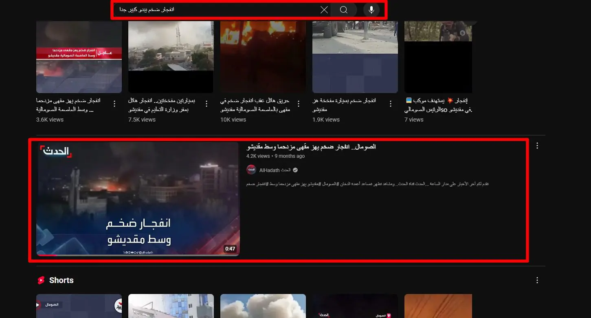Open the fire thumbnail with 10K views
Screen dimensions: 591x318
[263, 57]
